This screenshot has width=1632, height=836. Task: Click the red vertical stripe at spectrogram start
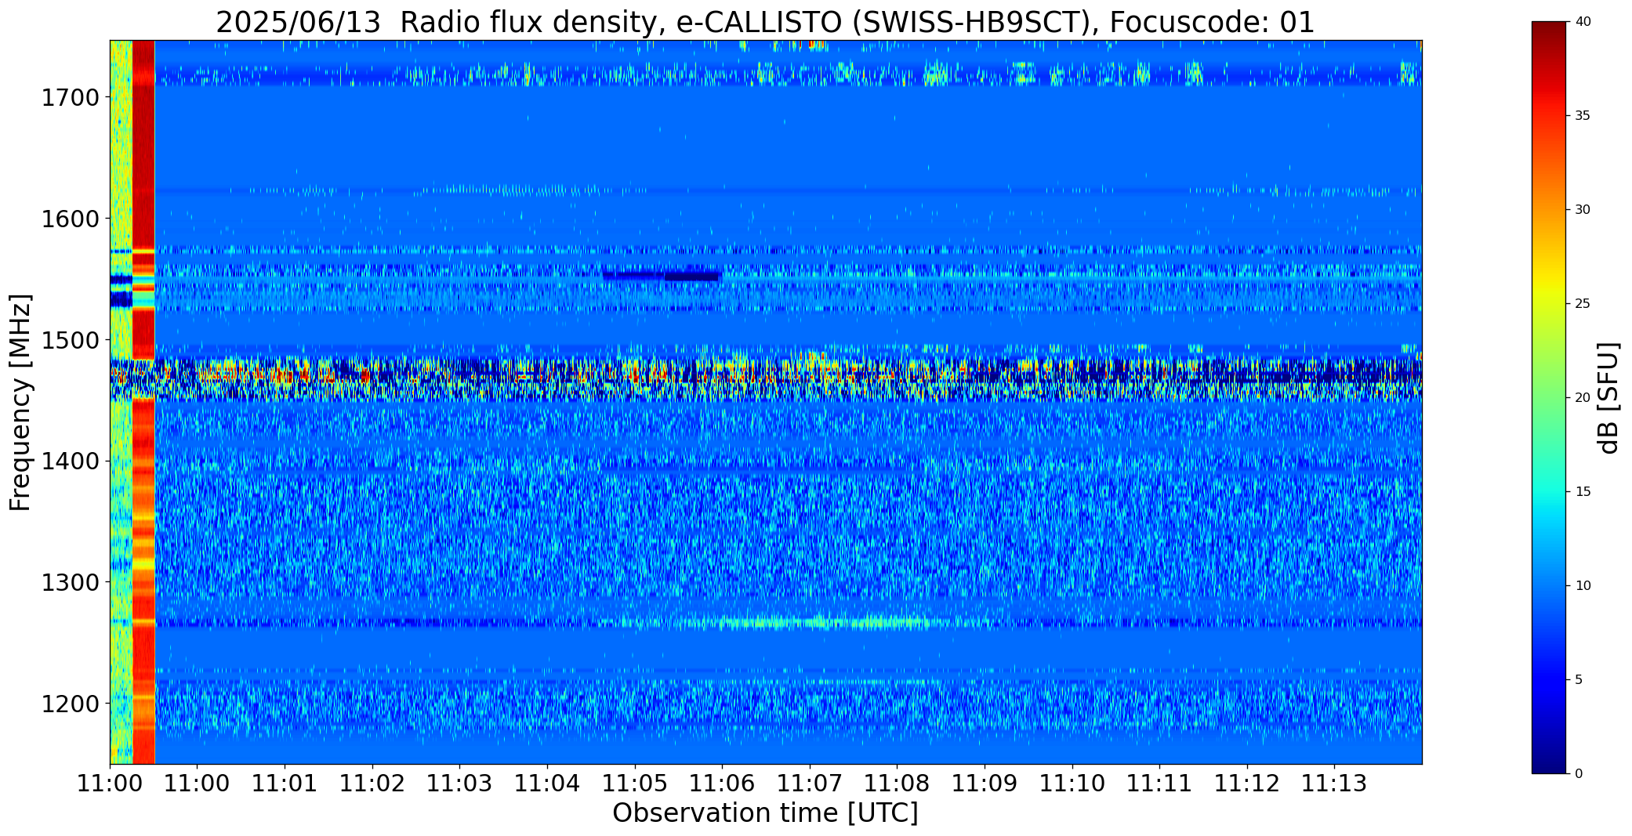[143, 402]
